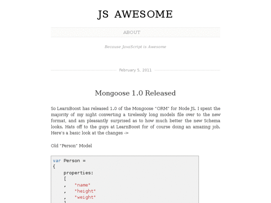Click the text Old "Person" Model

pos(71,146)
